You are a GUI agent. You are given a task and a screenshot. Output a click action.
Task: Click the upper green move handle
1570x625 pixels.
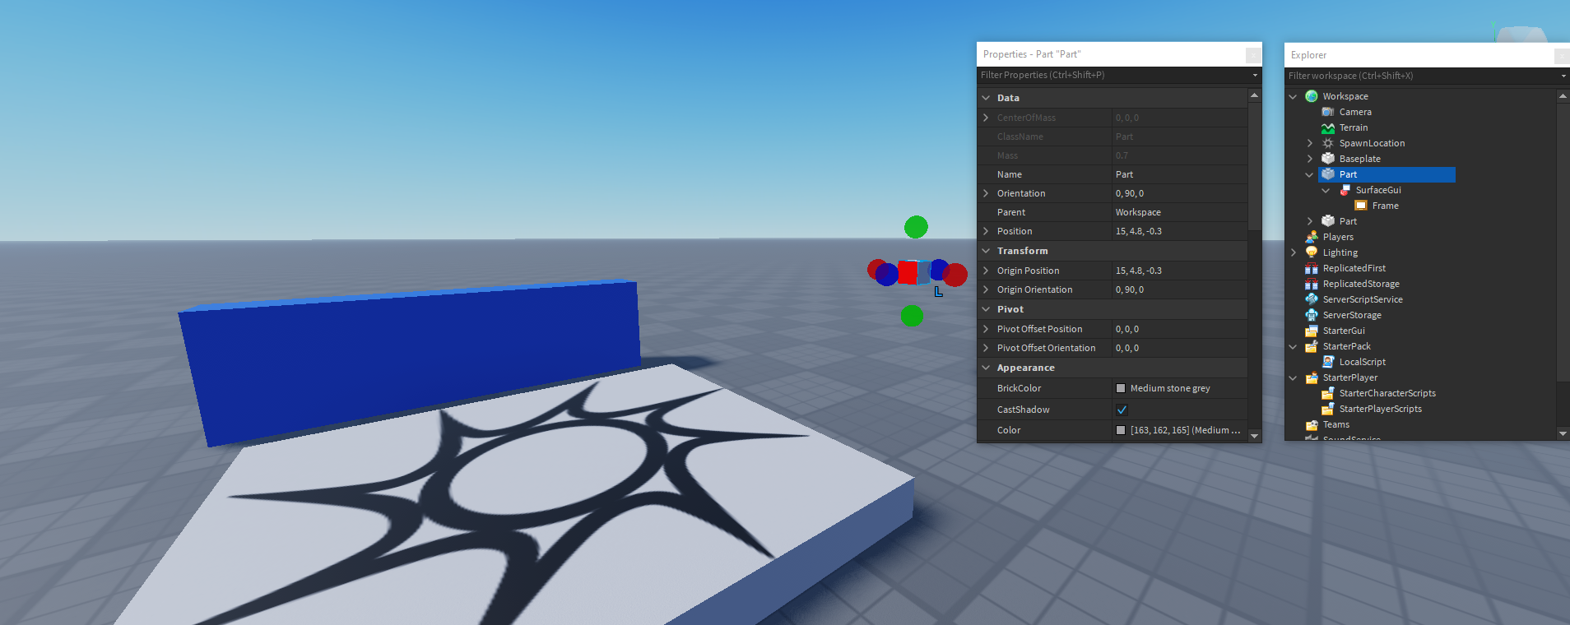(916, 227)
